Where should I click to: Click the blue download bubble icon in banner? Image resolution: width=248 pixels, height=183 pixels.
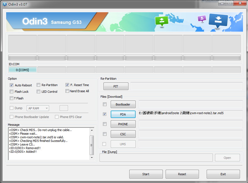[218, 21]
